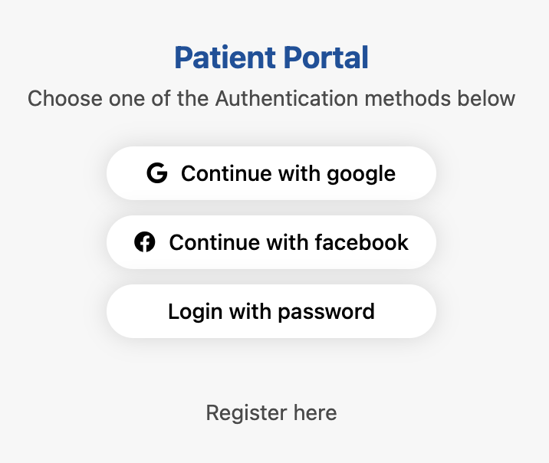Open the "Register here" link
Viewport: 549px width, 463px height.
271,413
